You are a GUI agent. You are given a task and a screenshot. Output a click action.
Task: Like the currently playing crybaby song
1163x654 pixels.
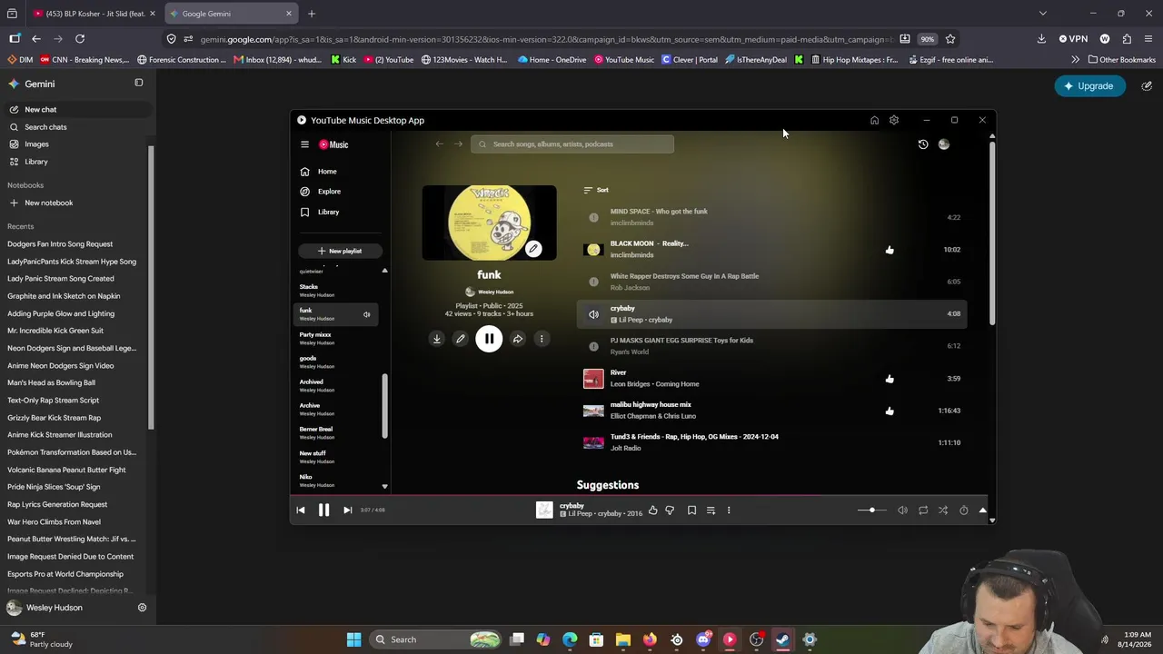[x=652, y=510]
